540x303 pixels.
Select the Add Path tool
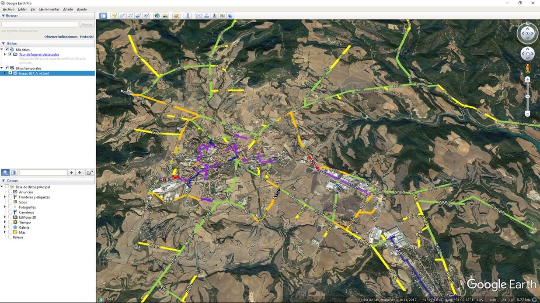tap(130, 16)
